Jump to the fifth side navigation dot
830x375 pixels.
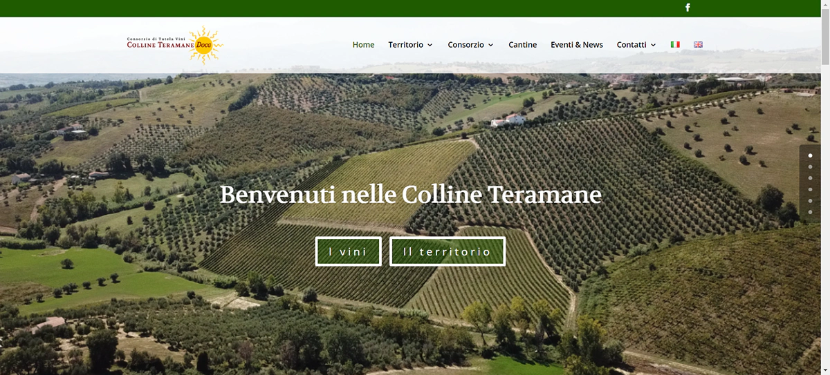tap(810, 200)
